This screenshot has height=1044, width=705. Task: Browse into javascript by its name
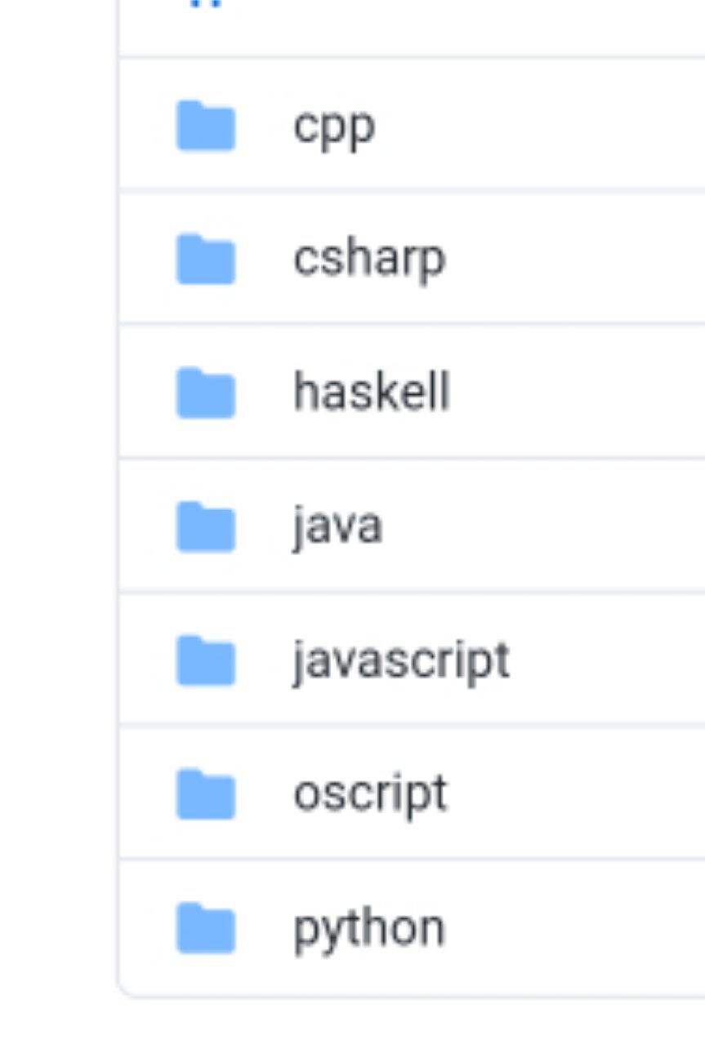pyautogui.click(x=401, y=660)
